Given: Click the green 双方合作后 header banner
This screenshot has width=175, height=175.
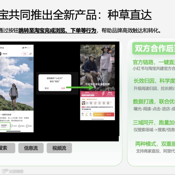Looking at the screenshot, I should (x=154, y=48).
